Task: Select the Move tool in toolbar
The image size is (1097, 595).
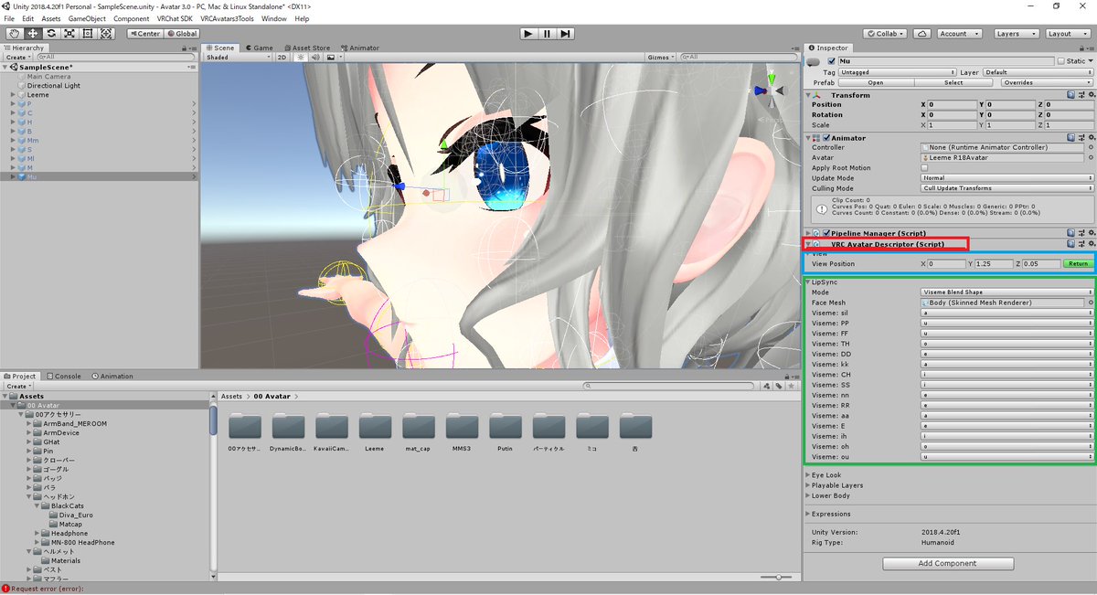Action: pyautogui.click(x=33, y=33)
